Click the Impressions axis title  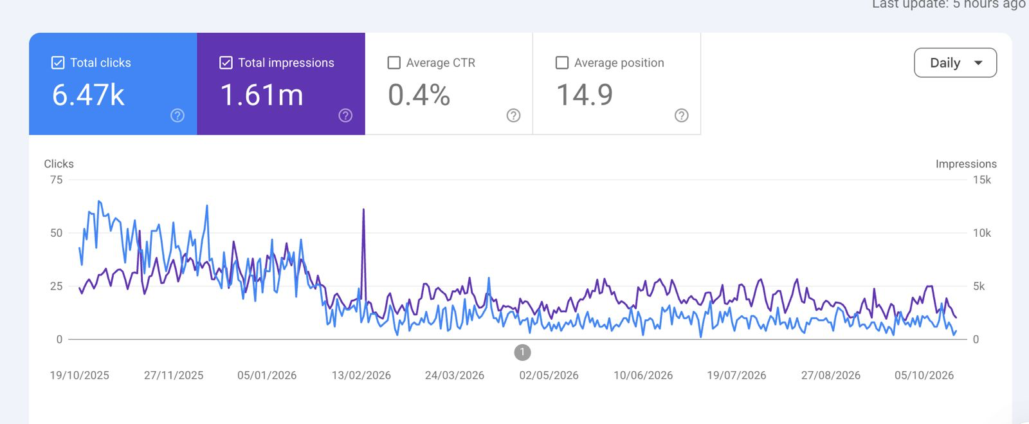click(966, 164)
